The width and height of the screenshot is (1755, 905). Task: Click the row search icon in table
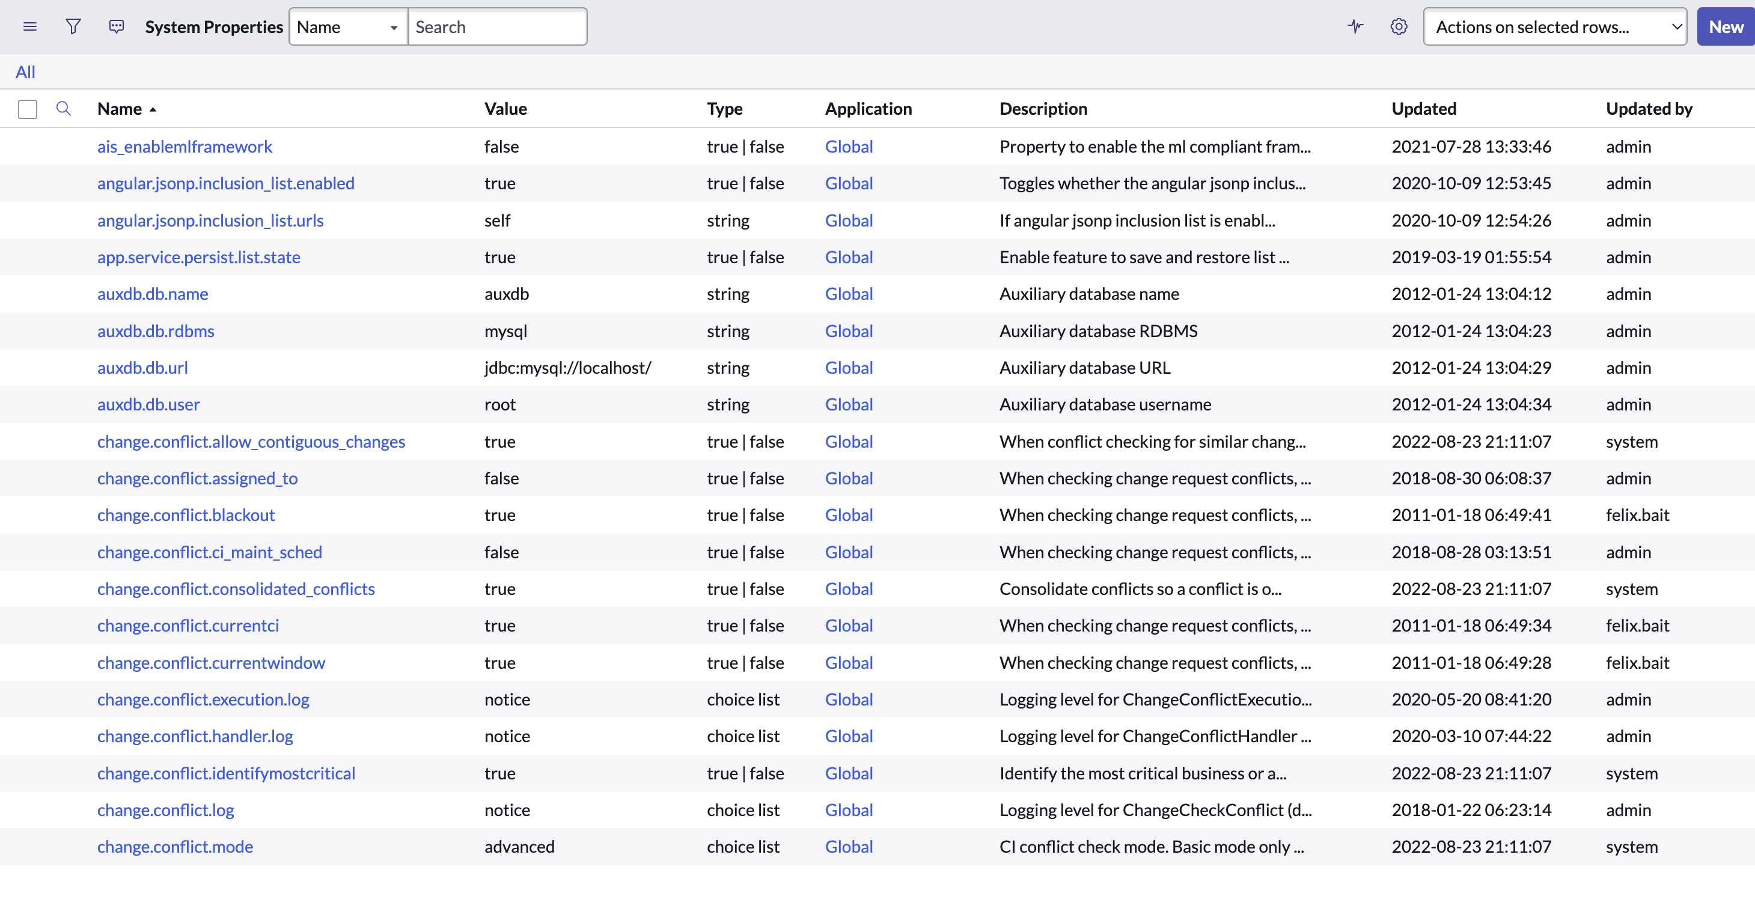tap(63, 109)
